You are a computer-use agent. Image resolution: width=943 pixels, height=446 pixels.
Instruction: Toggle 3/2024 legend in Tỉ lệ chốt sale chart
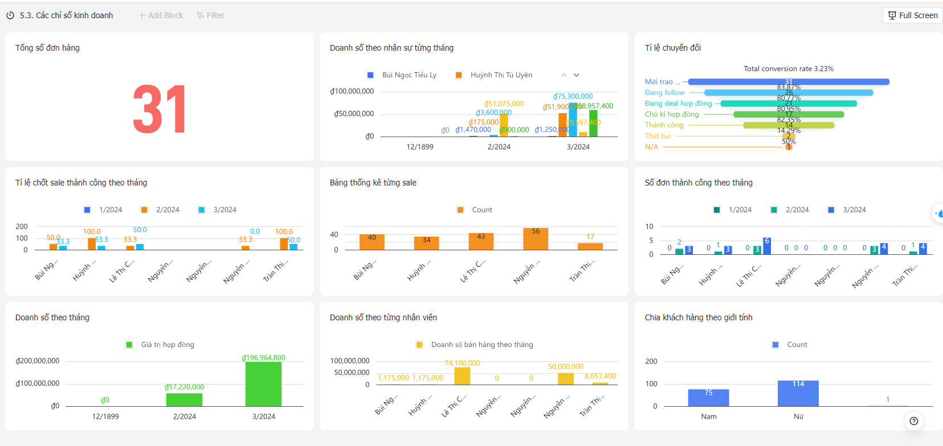coord(217,210)
